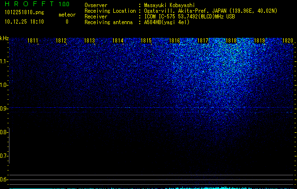Select the filename 1012251810.png
This screenshot has height=189, width=297.
[x=24, y=12]
